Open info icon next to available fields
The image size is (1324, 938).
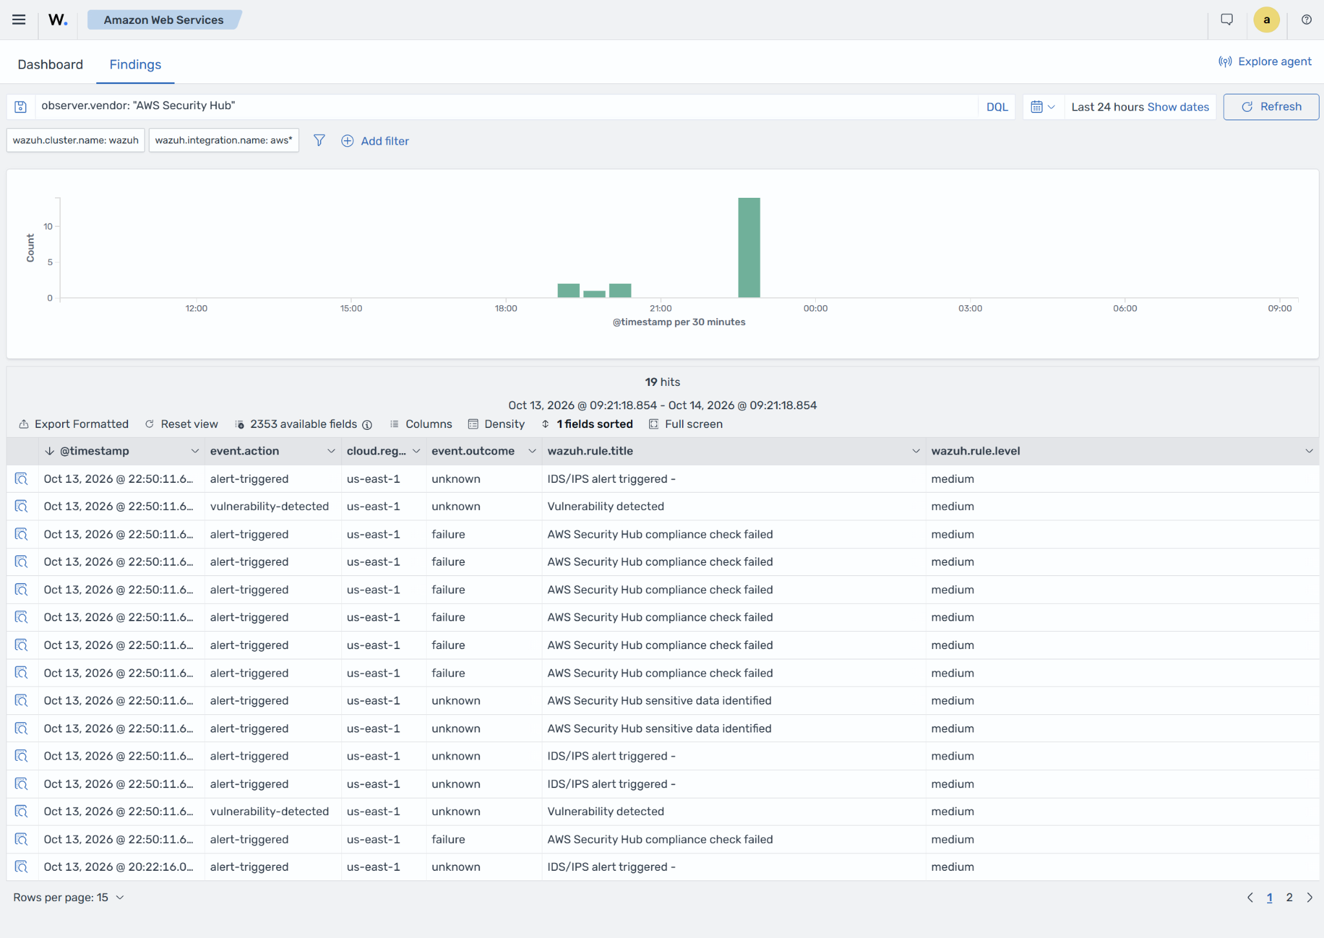pos(367,425)
